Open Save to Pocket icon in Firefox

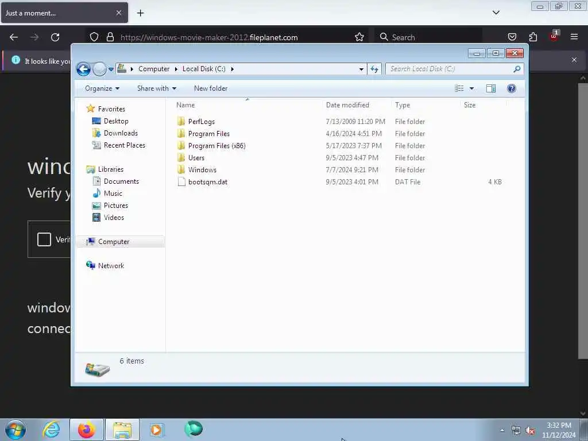(512, 37)
